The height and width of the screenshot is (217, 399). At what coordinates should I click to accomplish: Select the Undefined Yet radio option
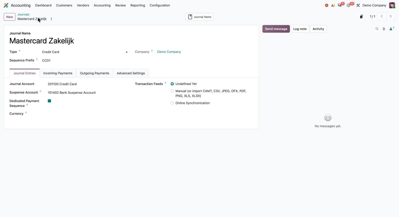[172, 84]
